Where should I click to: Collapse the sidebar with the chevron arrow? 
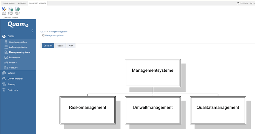[32, 31]
